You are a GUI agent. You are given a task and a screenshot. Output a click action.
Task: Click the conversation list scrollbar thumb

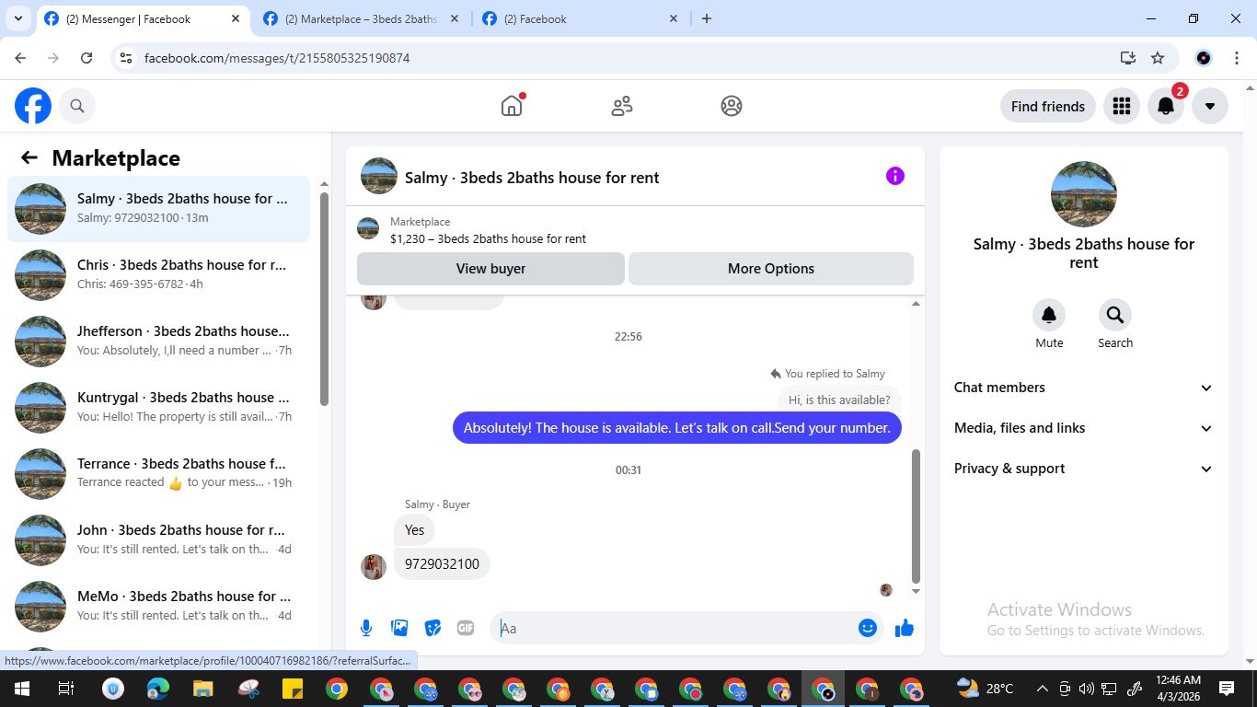[324, 299]
